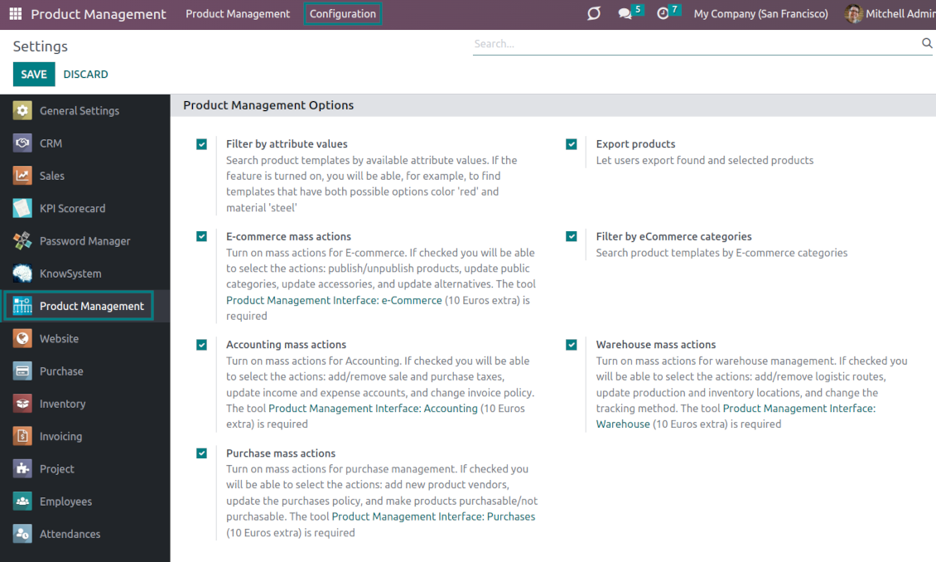Click the Product Management Options header

tap(268, 105)
